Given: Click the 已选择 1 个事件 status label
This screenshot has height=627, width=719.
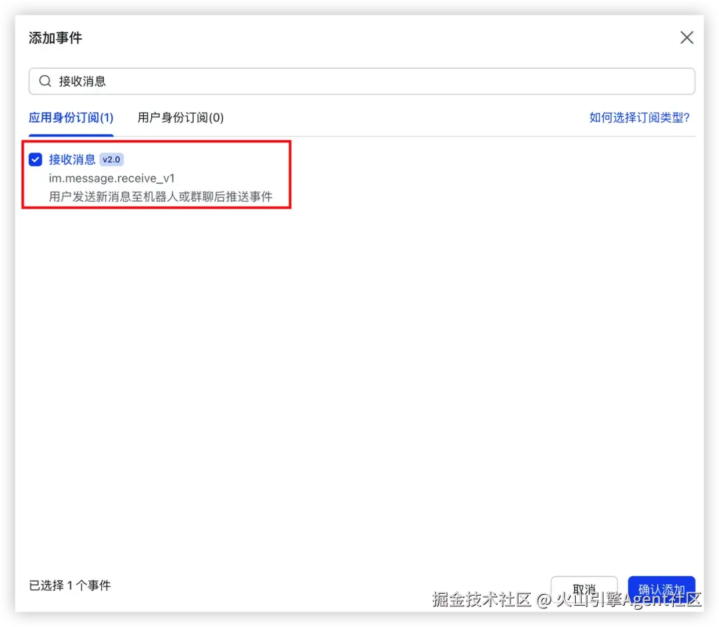Looking at the screenshot, I should tap(69, 585).
